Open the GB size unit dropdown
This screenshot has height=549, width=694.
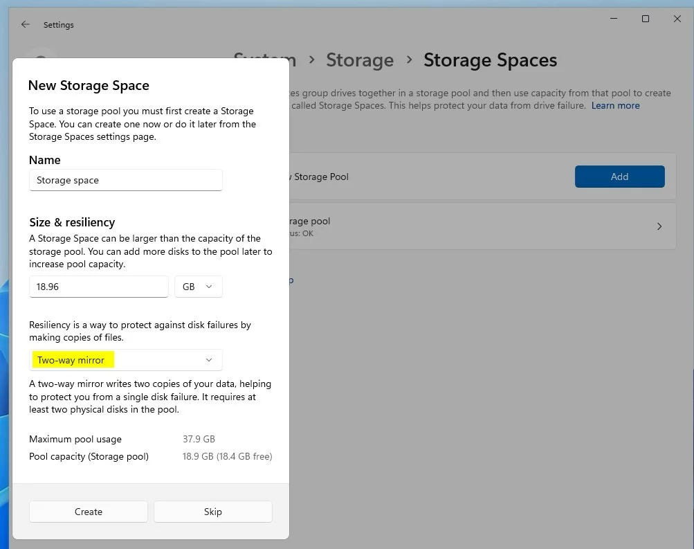199,287
